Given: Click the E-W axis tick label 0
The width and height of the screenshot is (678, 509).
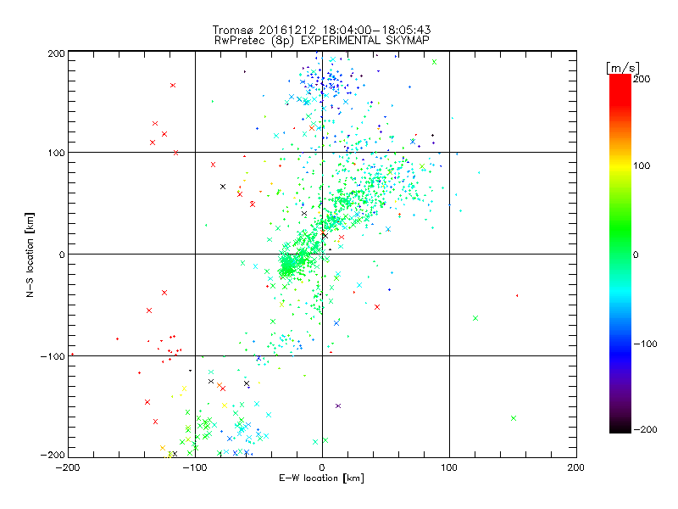Looking at the screenshot, I should (322, 467).
